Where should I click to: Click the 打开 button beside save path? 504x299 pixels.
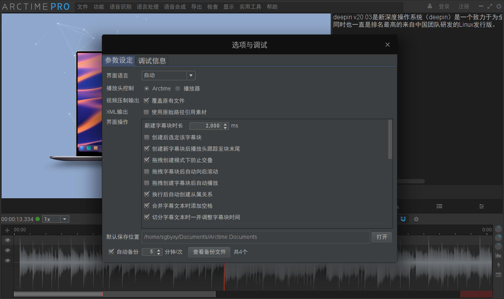click(x=382, y=237)
